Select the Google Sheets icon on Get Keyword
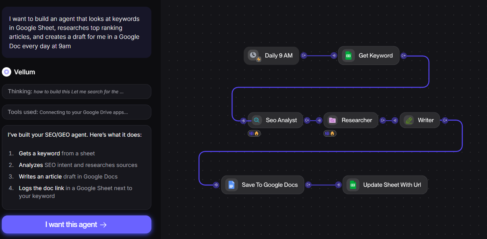 [348, 56]
